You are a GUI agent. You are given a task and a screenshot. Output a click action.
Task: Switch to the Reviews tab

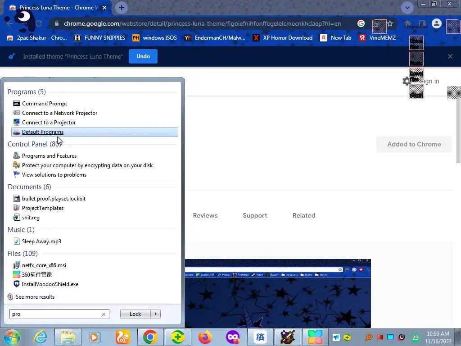click(x=205, y=215)
